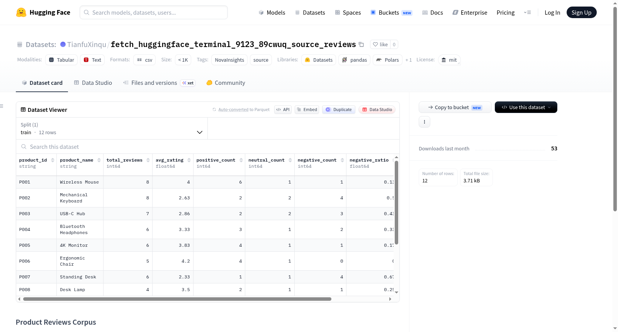Viewport: 618px width, 332px height.
Task: Select the Mechanical Keyboard cell
Action: click(x=80, y=198)
